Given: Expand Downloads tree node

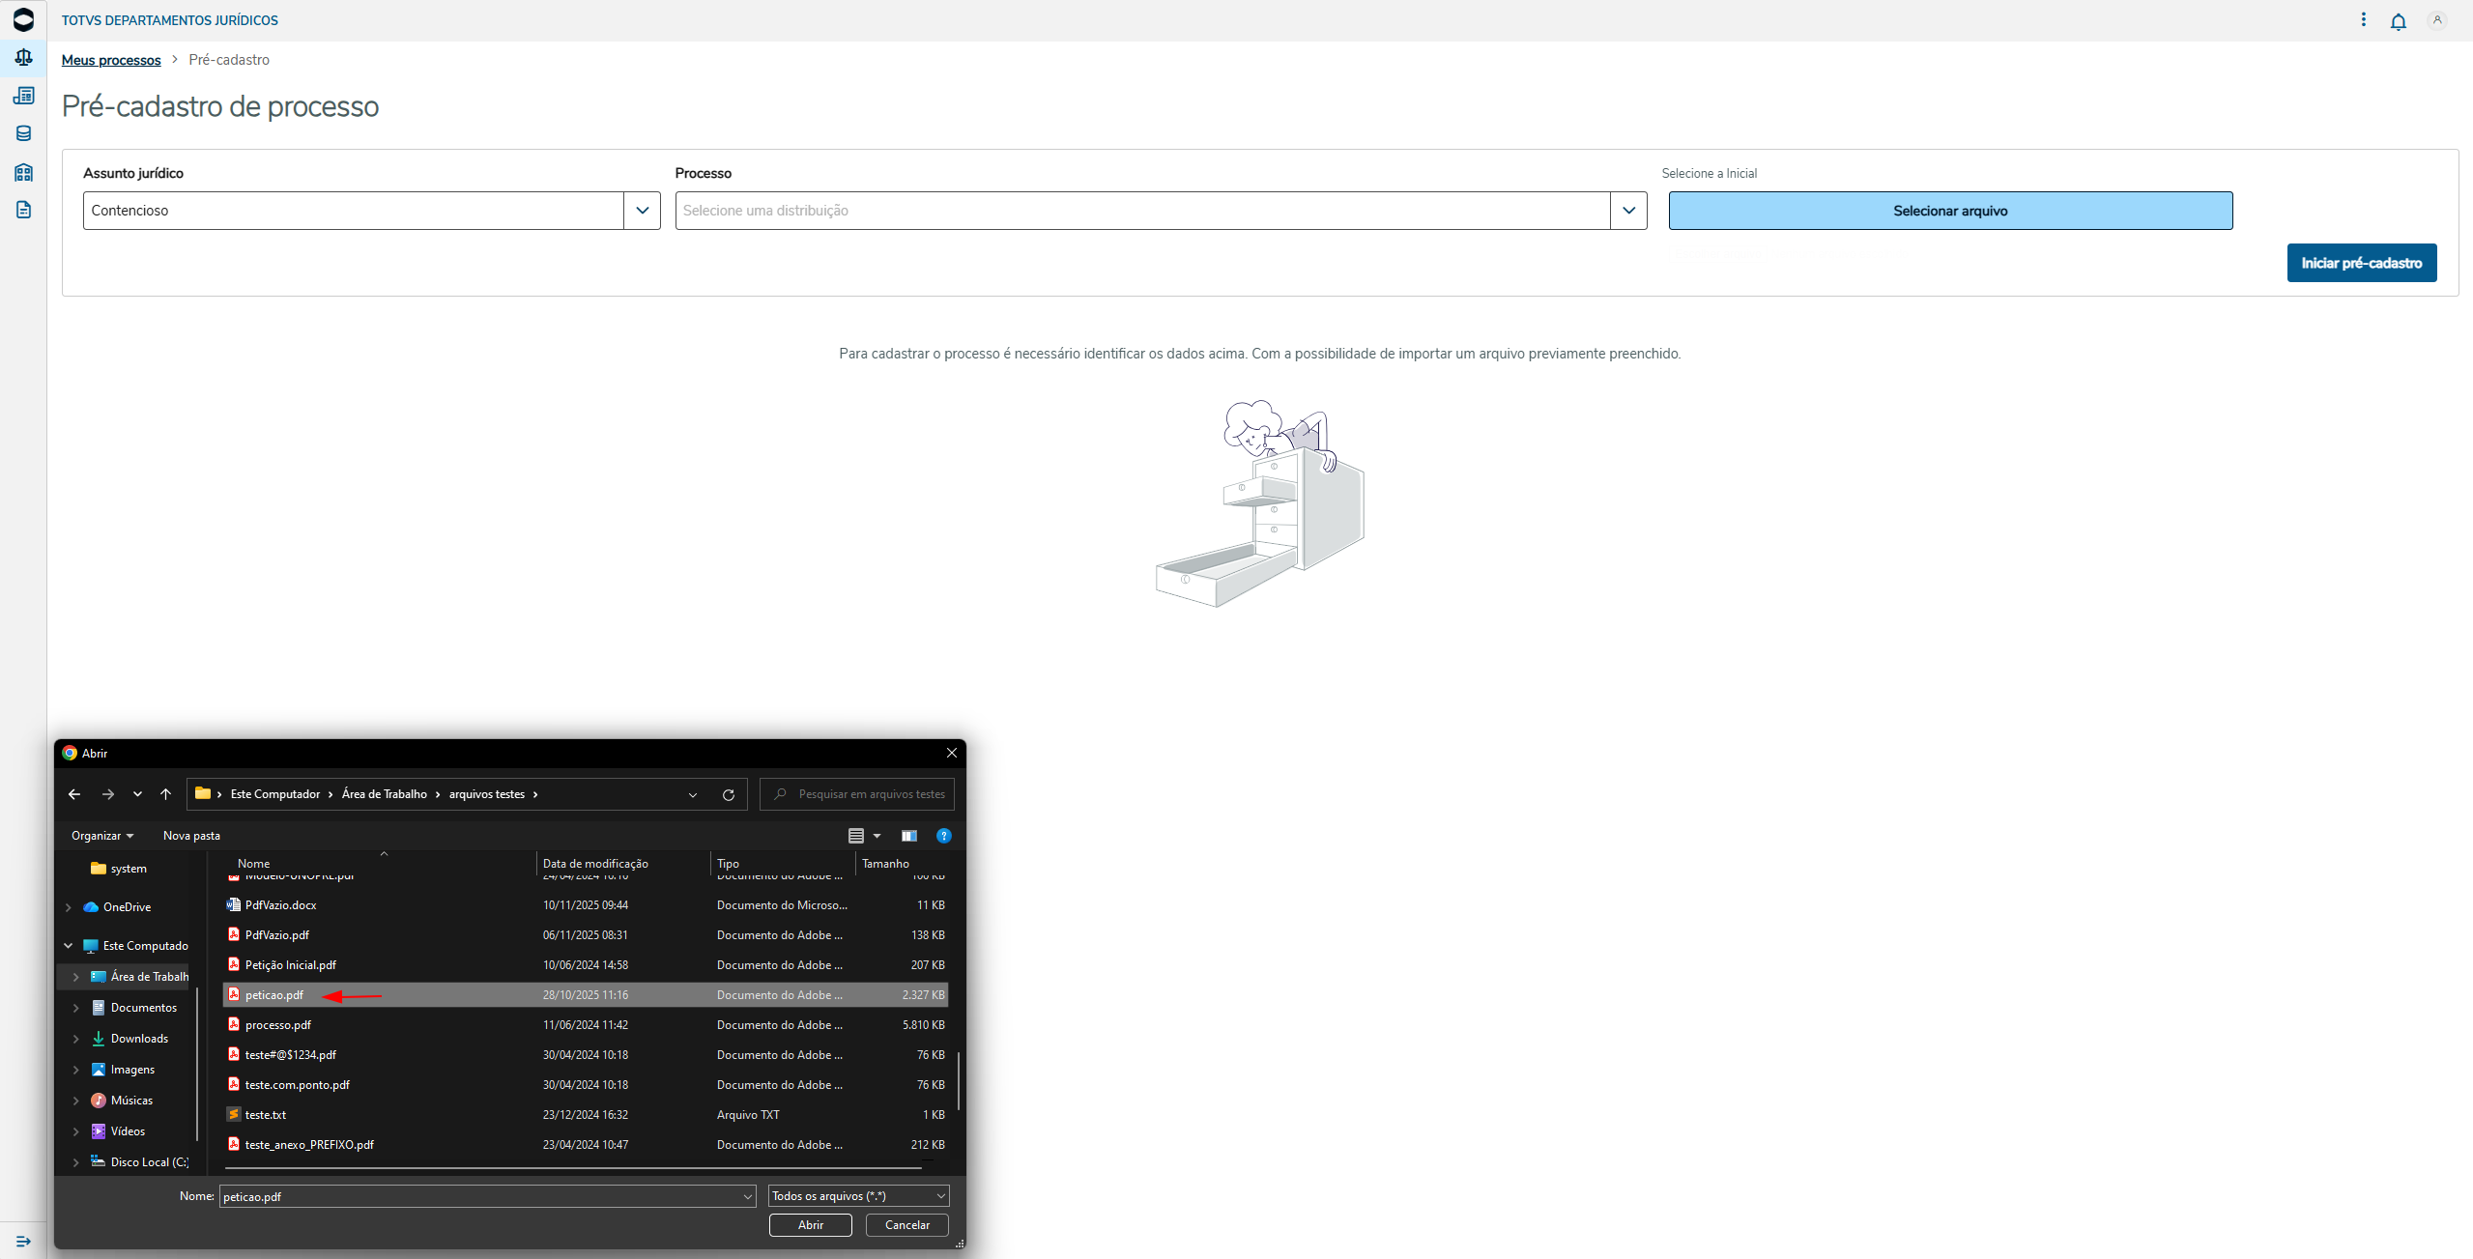Looking at the screenshot, I should tap(75, 1039).
